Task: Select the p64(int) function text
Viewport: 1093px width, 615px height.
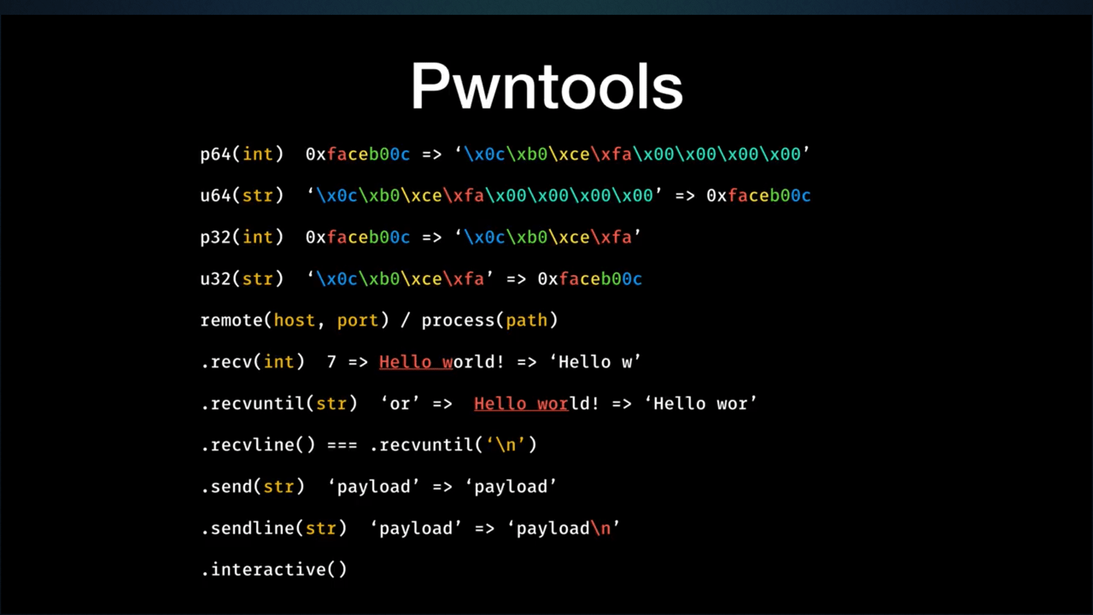Action: tap(242, 154)
